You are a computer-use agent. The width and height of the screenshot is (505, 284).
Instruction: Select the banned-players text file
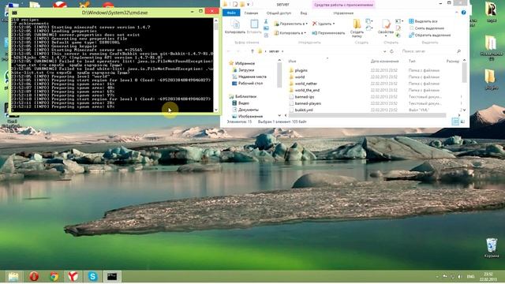coord(308,103)
